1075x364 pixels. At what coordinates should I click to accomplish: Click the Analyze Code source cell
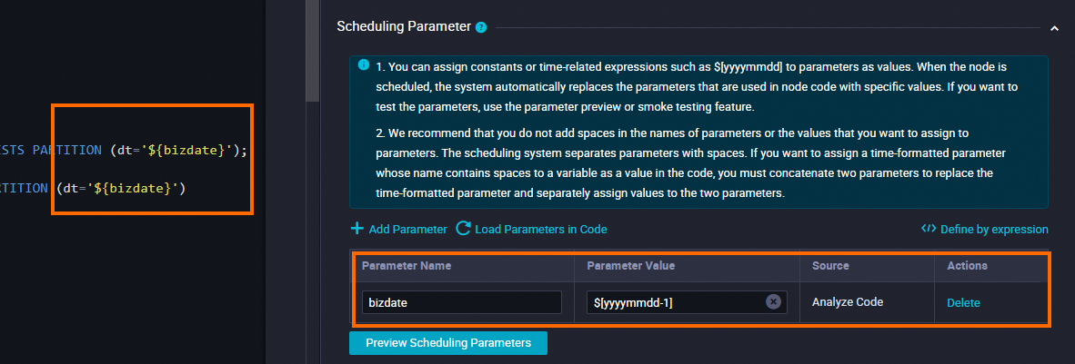(847, 302)
